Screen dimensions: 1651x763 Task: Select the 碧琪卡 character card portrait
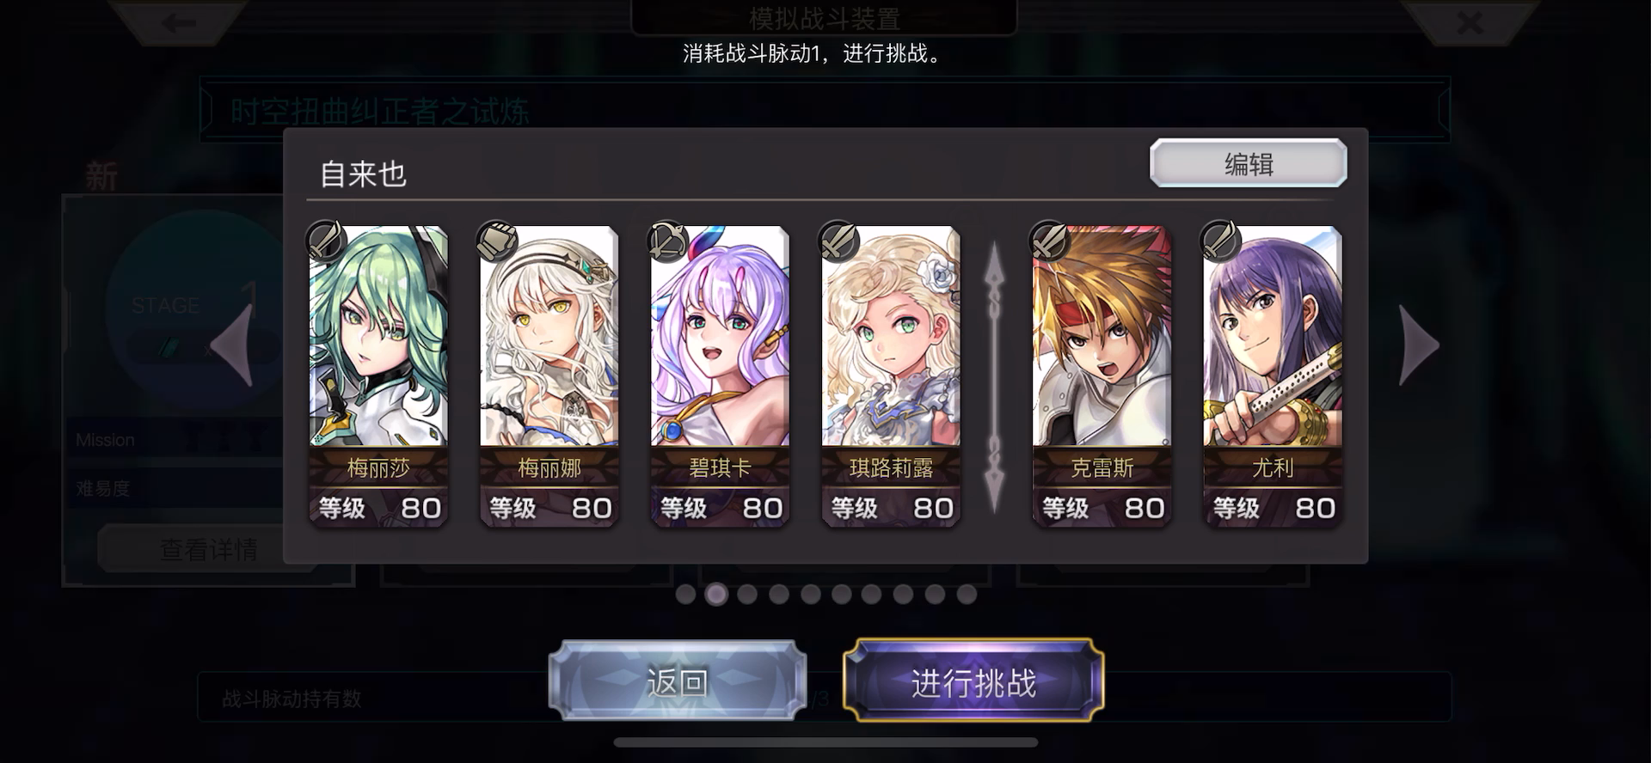[x=720, y=336]
